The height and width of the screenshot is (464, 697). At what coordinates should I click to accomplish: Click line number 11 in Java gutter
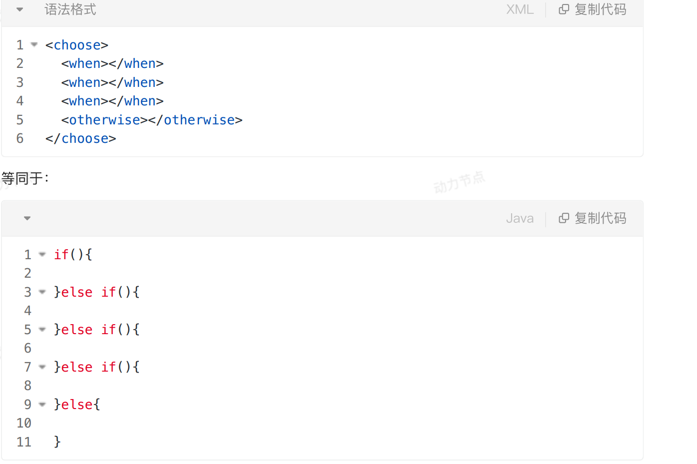24,442
